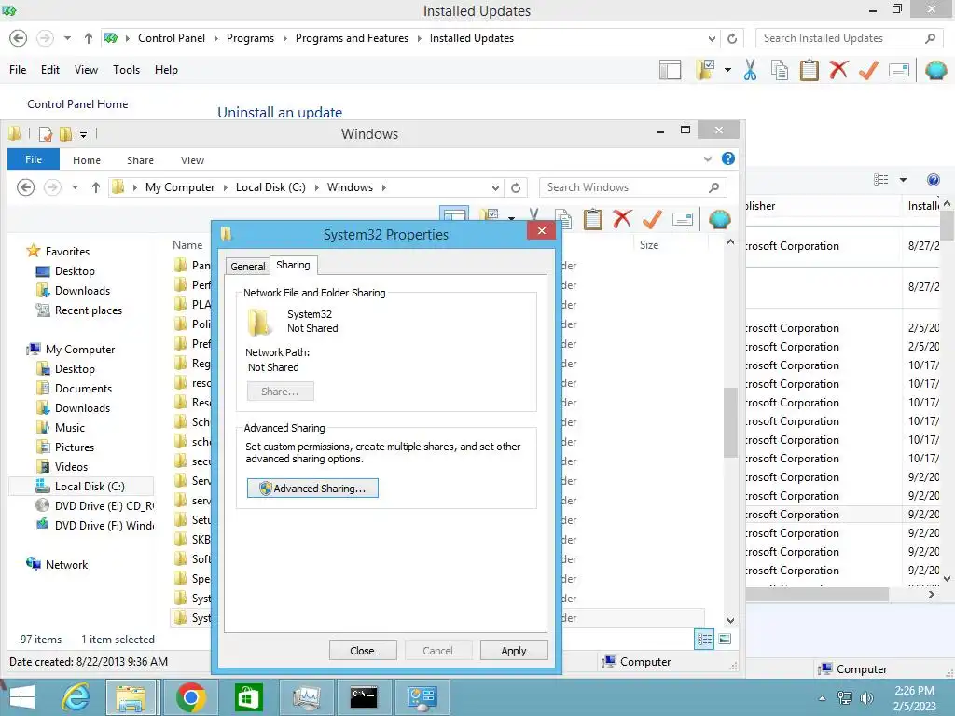Expand the ribbon in Windows explorer

[x=707, y=158]
